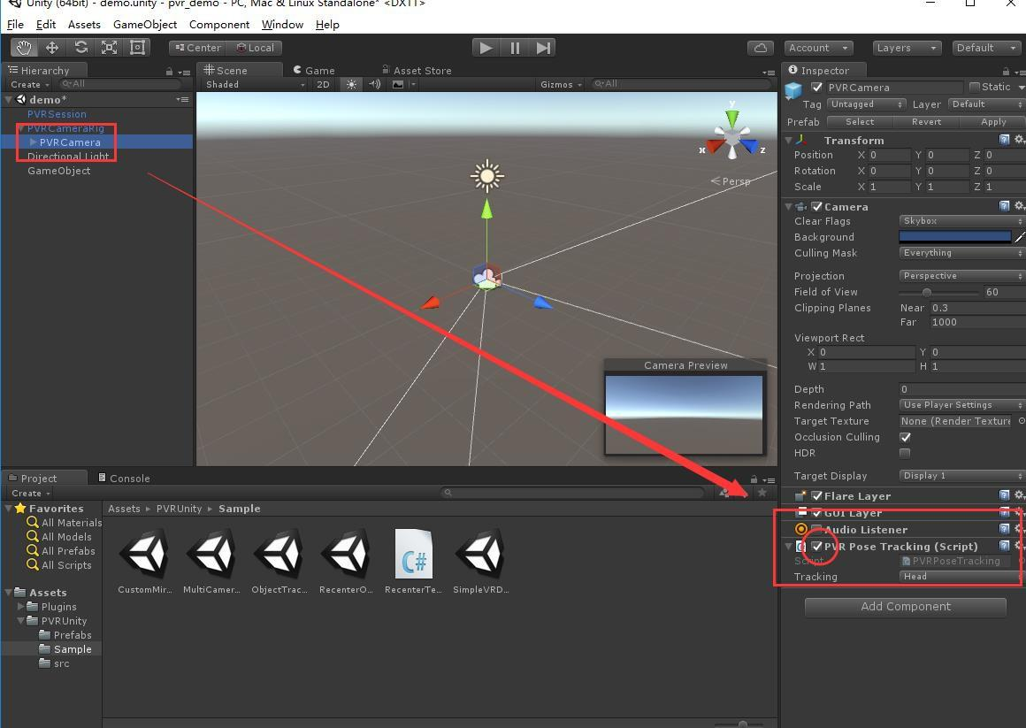Open the File menu
This screenshot has height=728, width=1026.
(15, 24)
